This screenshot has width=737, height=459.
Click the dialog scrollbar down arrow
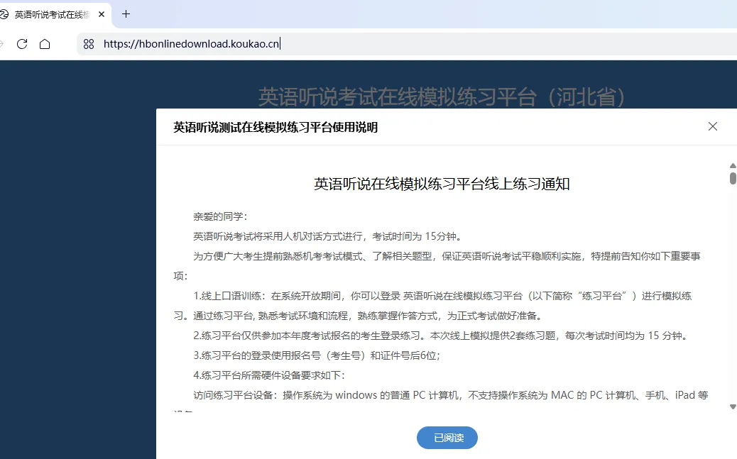point(733,407)
